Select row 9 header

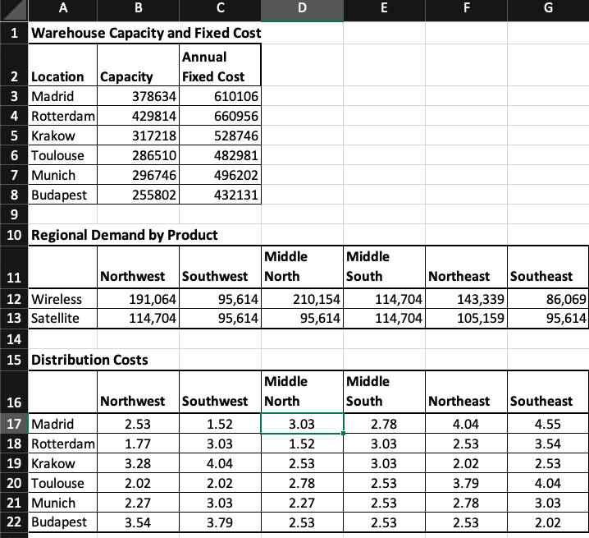pyautogui.click(x=14, y=214)
